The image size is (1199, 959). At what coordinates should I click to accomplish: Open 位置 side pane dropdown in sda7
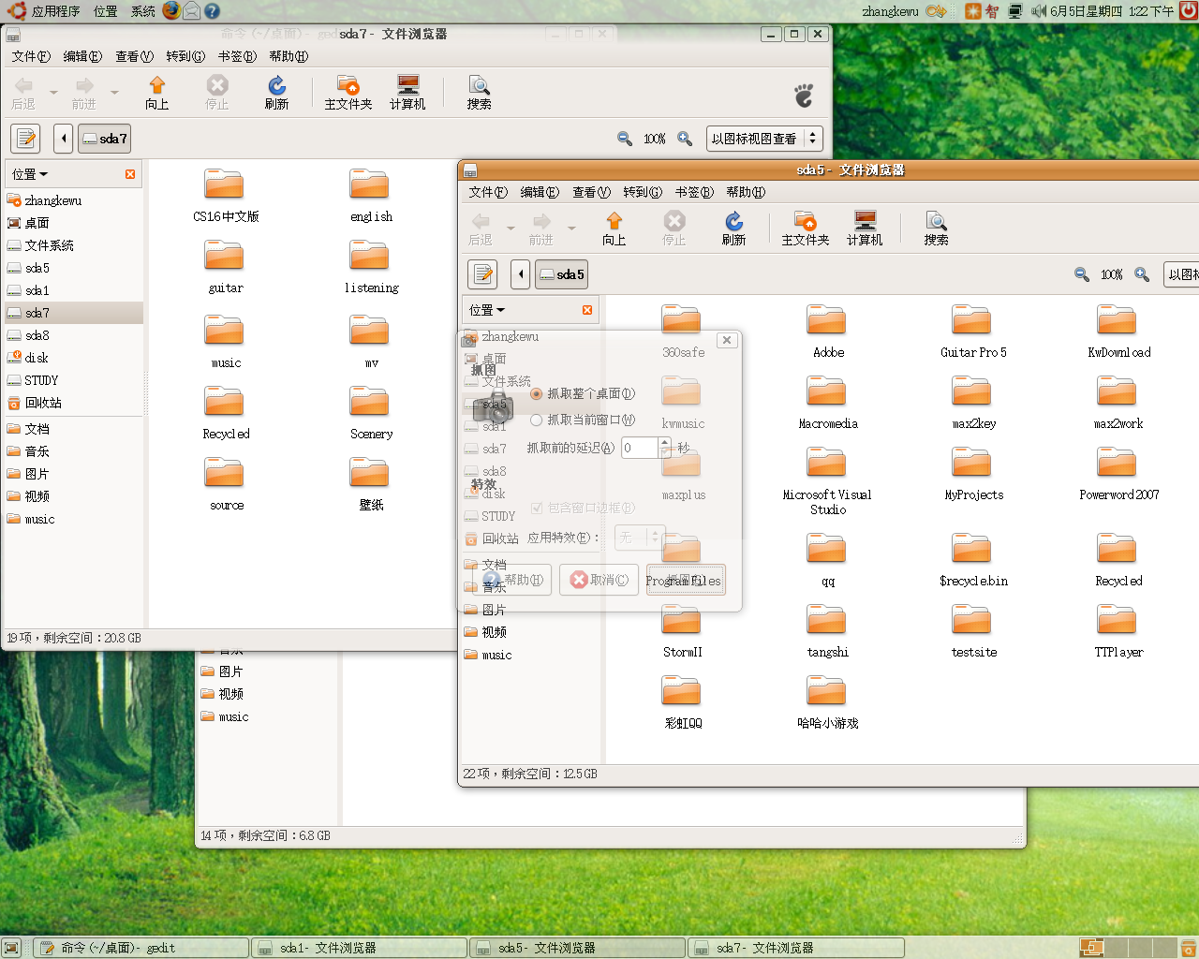tap(30, 174)
